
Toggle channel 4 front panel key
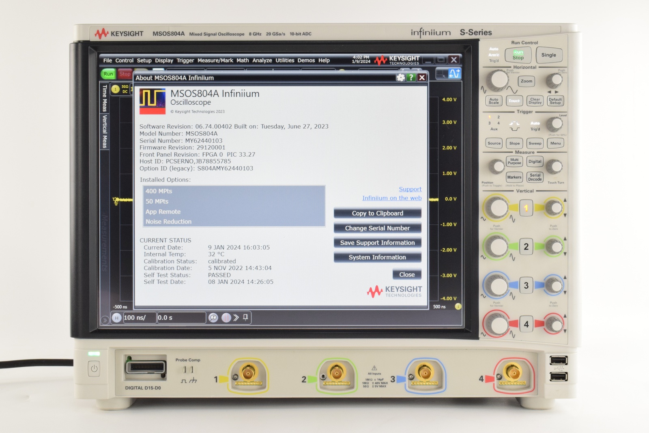[x=526, y=324]
